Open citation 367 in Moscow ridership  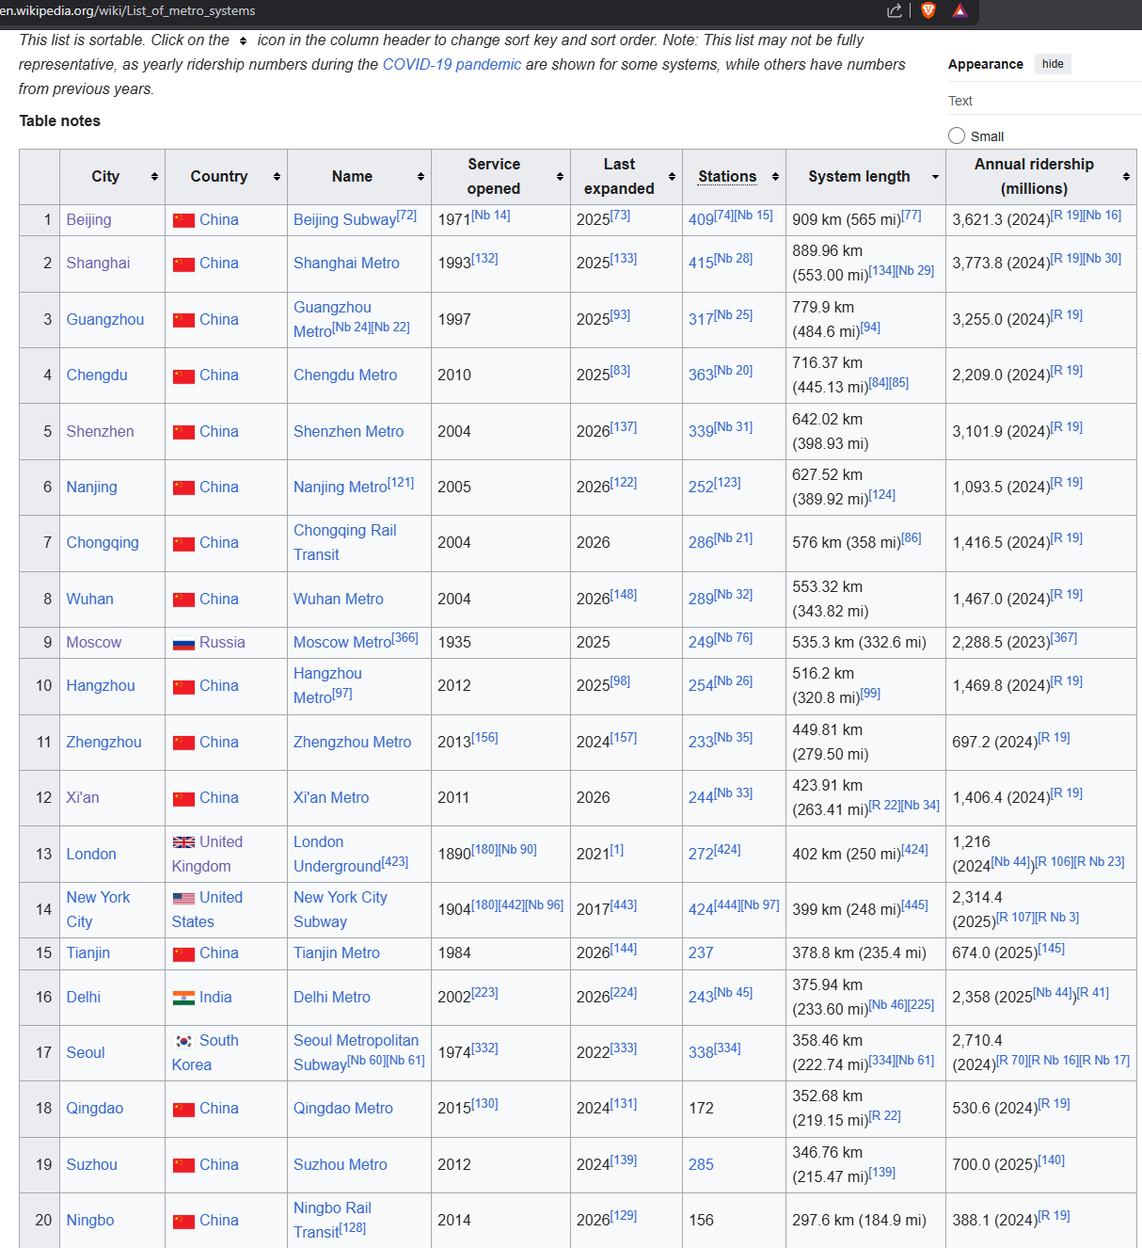tap(1064, 637)
